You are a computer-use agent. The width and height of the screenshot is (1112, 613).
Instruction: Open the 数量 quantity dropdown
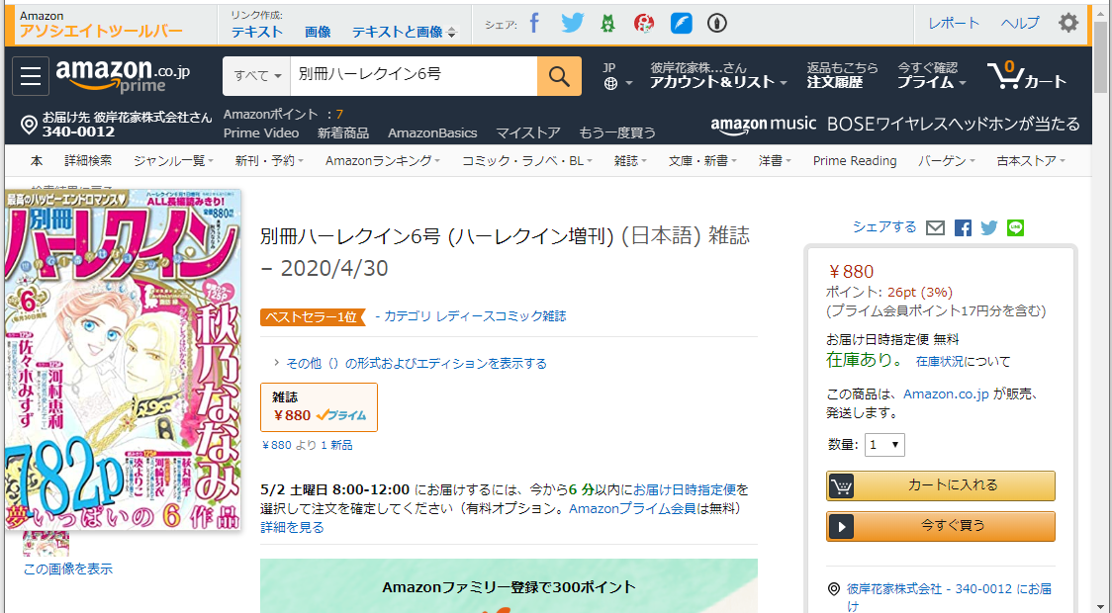[884, 445]
